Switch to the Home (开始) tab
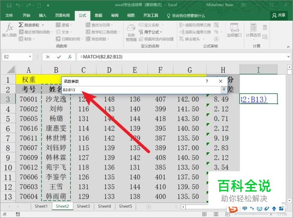The width and height of the screenshot is (293, 218). pos(26,15)
